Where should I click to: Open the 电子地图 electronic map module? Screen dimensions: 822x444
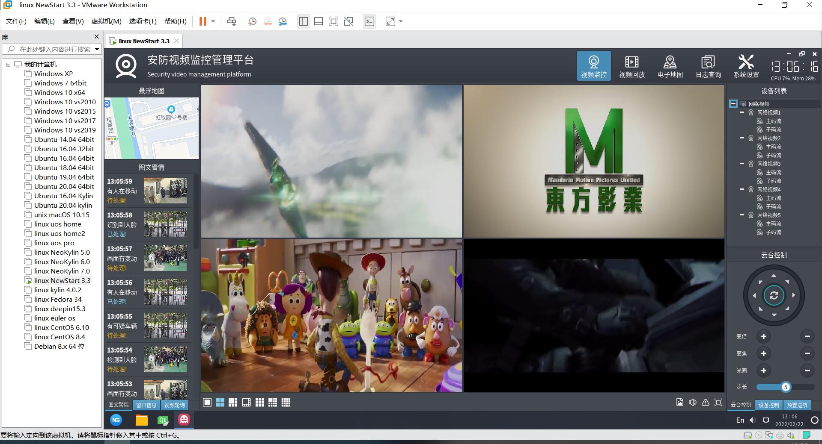tap(670, 66)
